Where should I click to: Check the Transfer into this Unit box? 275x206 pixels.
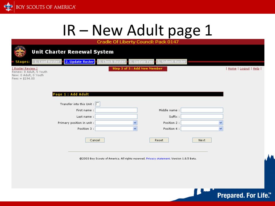pos(97,104)
